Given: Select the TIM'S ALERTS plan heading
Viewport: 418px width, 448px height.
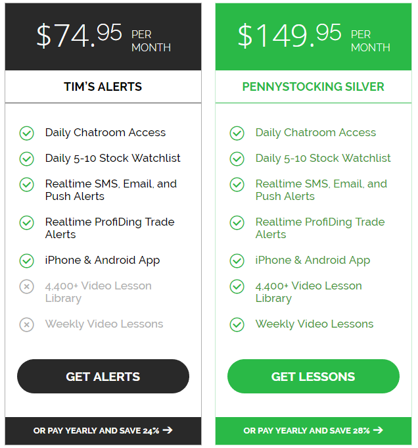Looking at the screenshot, I should tap(103, 87).
